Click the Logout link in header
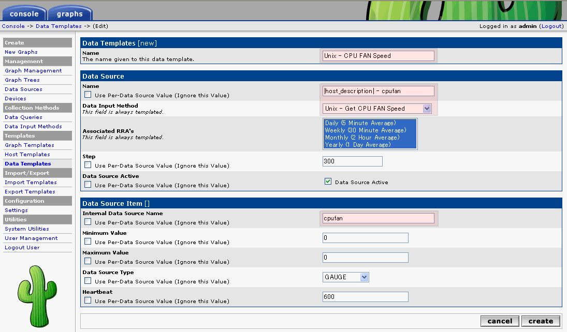This screenshot has height=332, width=567. (x=551, y=26)
